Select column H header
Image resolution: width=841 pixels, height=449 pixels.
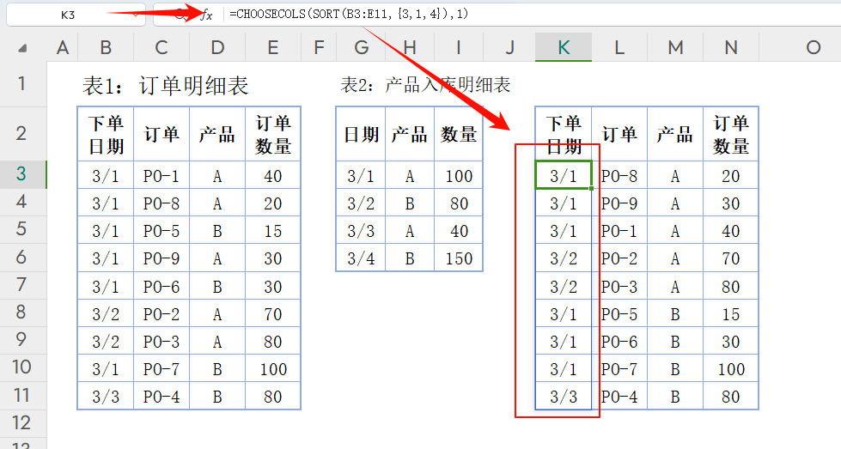pos(410,48)
